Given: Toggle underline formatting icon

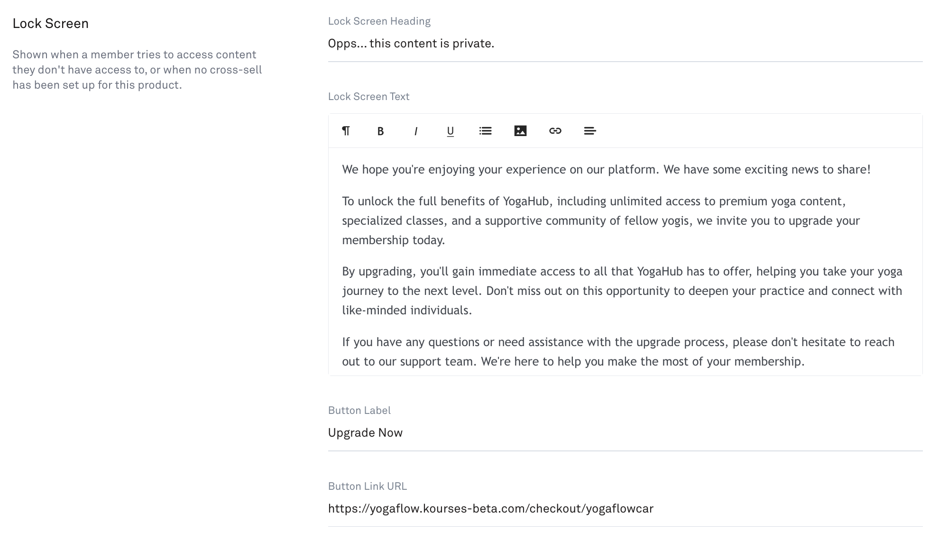Looking at the screenshot, I should pyautogui.click(x=451, y=131).
